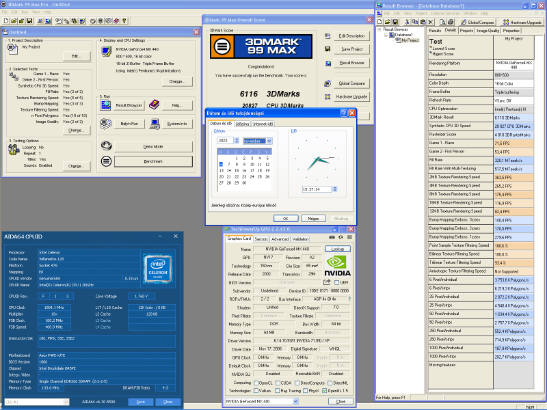Image resolution: width=547 pixels, height=410 pixels.
Task: Select My Project in Result Browser tree
Action: tap(410, 40)
